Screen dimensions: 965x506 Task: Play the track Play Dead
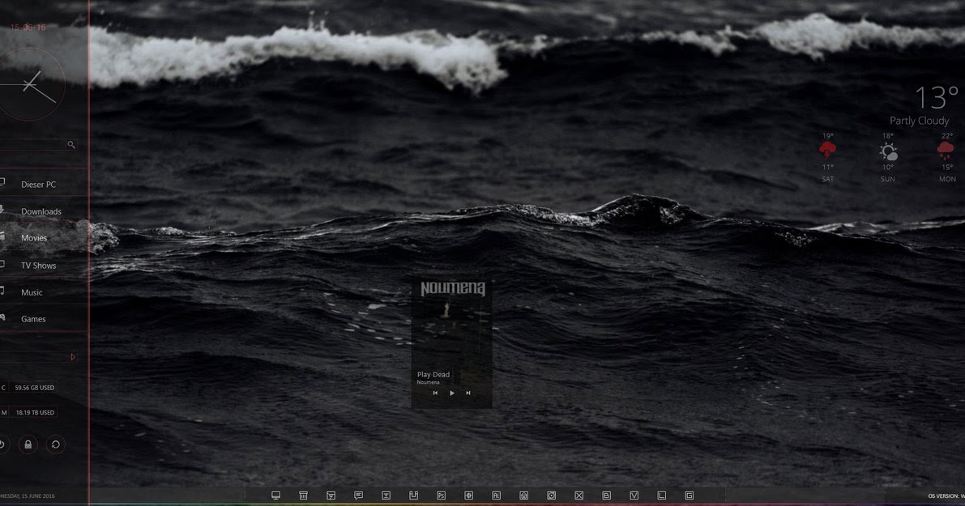point(451,393)
